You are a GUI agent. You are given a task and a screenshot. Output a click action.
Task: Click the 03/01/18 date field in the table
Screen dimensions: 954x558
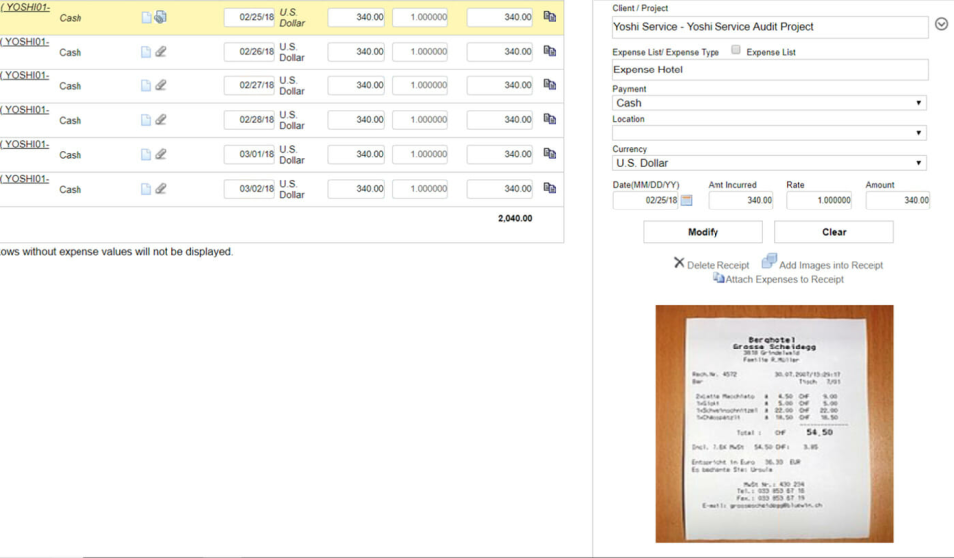pos(249,154)
